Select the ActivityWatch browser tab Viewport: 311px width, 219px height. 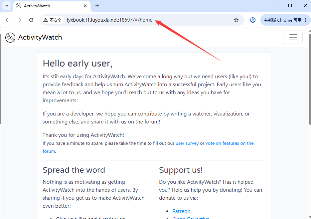pos(52,6)
